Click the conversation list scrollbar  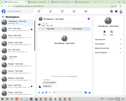35,36
